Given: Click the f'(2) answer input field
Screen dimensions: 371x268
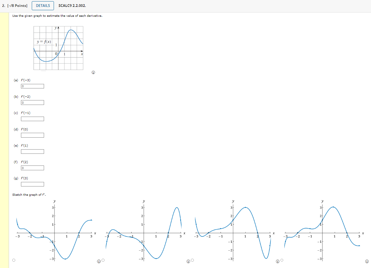Looking at the screenshot, I should (x=32, y=168).
